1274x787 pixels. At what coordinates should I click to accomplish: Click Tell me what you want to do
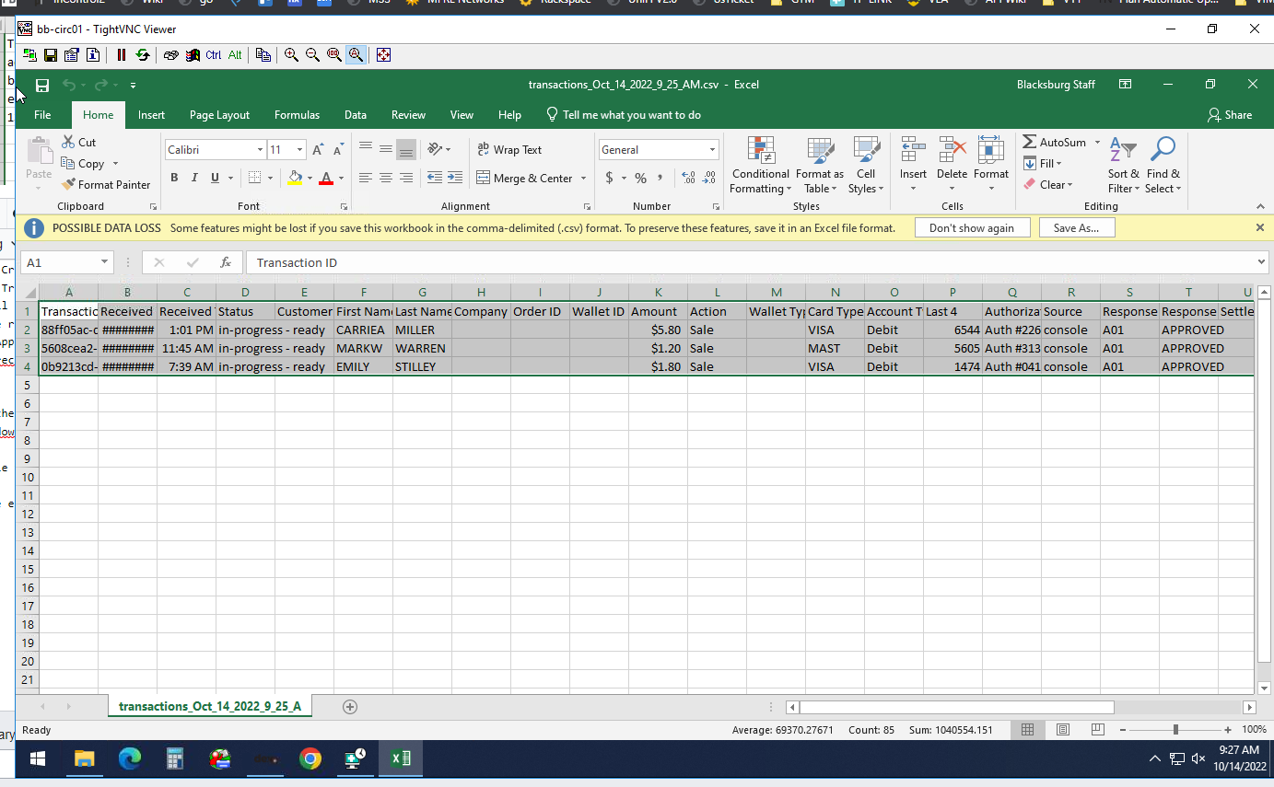pos(624,115)
